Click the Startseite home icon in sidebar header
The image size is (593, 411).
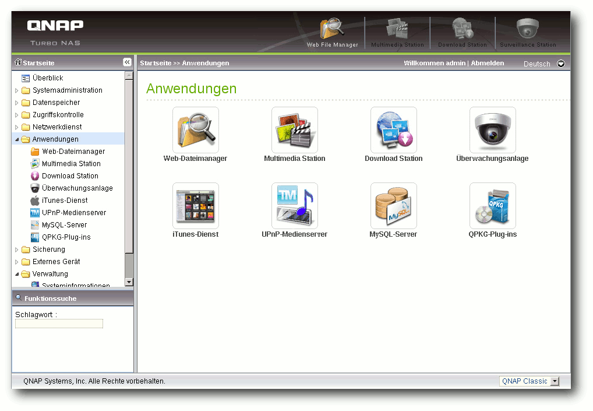pyautogui.click(x=18, y=62)
